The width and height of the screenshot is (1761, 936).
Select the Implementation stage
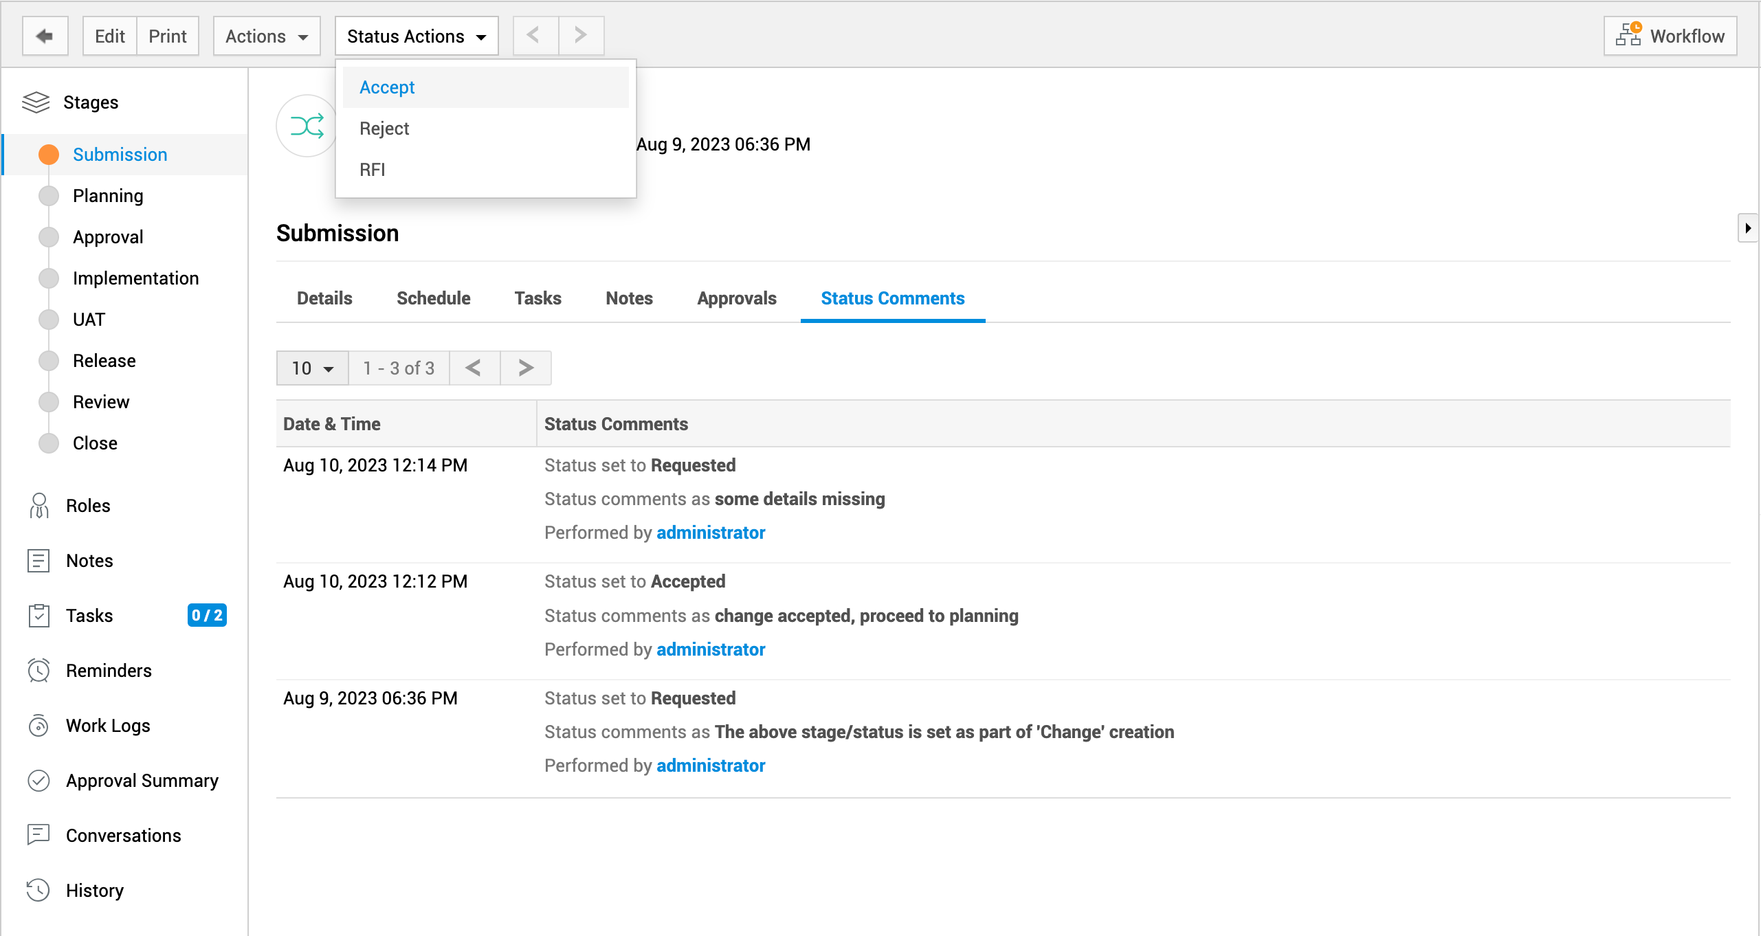(x=124, y=278)
